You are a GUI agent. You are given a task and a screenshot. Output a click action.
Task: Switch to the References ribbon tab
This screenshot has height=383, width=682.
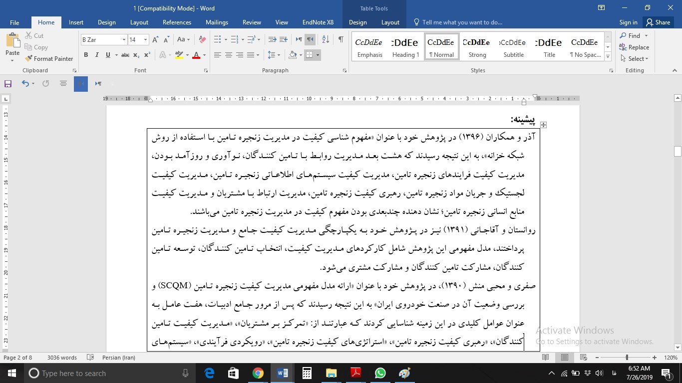(177, 22)
